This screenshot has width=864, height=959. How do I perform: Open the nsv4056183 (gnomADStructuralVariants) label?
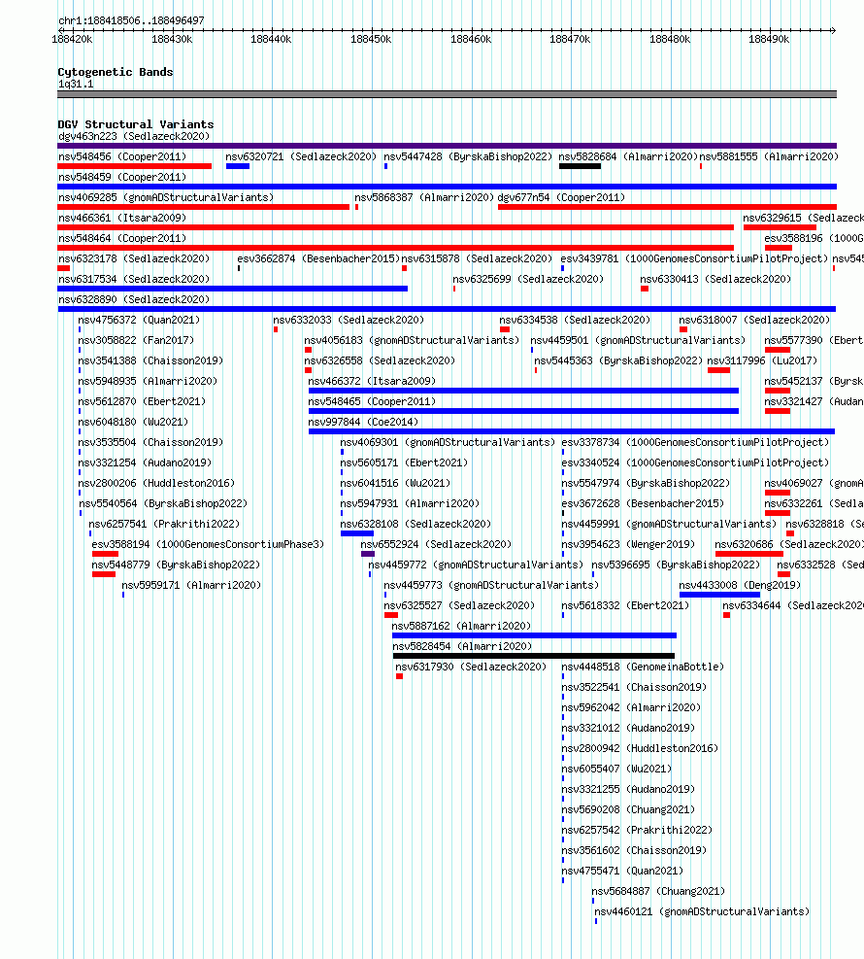pyautogui.click(x=412, y=340)
